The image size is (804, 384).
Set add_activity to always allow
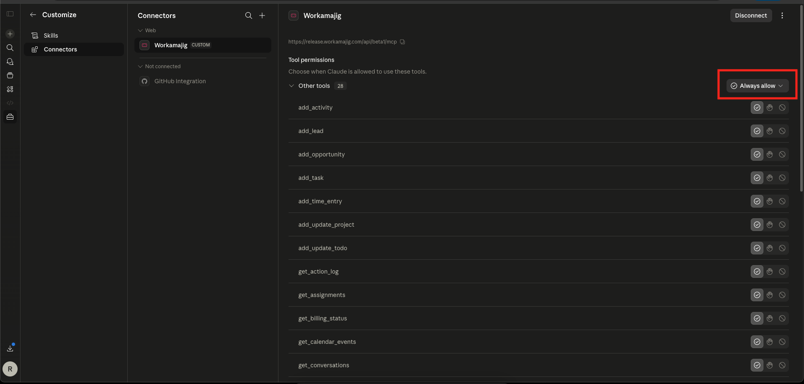point(757,108)
